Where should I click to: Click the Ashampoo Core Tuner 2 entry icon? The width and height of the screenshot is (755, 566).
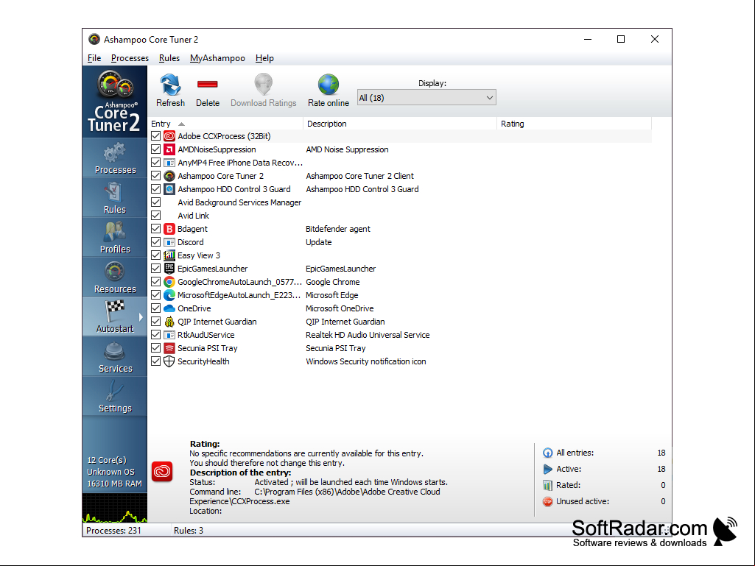coord(169,176)
